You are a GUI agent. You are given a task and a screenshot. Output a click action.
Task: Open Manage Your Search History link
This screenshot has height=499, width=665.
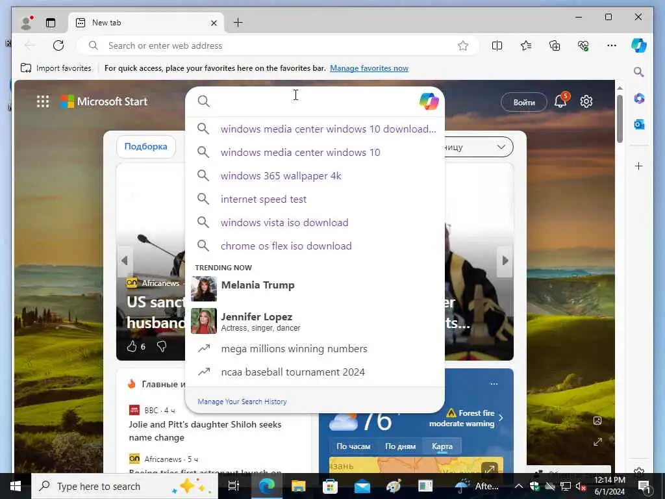pos(242,402)
